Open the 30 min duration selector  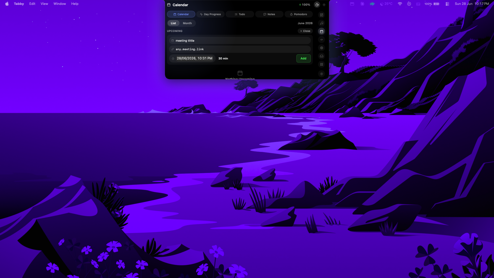(223, 58)
